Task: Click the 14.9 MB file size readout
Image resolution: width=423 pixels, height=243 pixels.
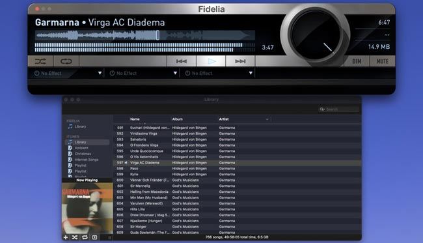Action: 379,47
